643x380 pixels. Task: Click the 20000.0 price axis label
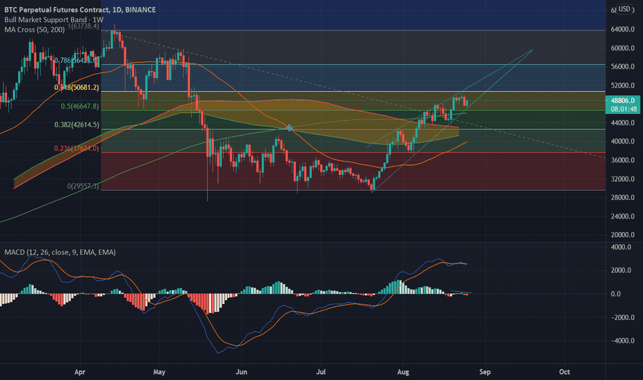coord(622,235)
